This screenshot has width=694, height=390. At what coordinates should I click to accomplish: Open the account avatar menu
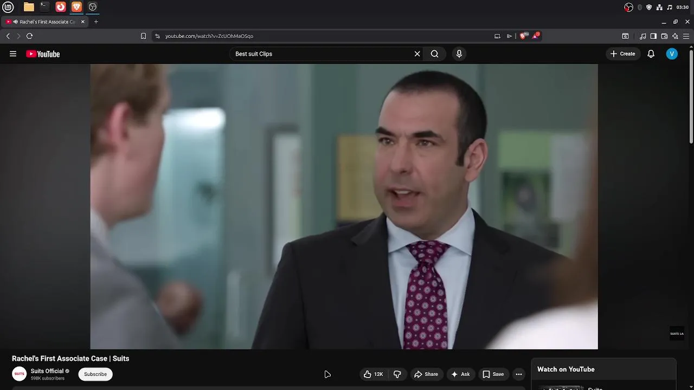[672, 54]
